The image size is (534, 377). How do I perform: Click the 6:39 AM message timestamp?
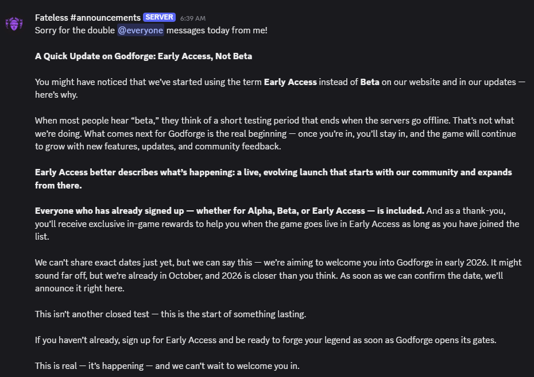click(x=192, y=18)
